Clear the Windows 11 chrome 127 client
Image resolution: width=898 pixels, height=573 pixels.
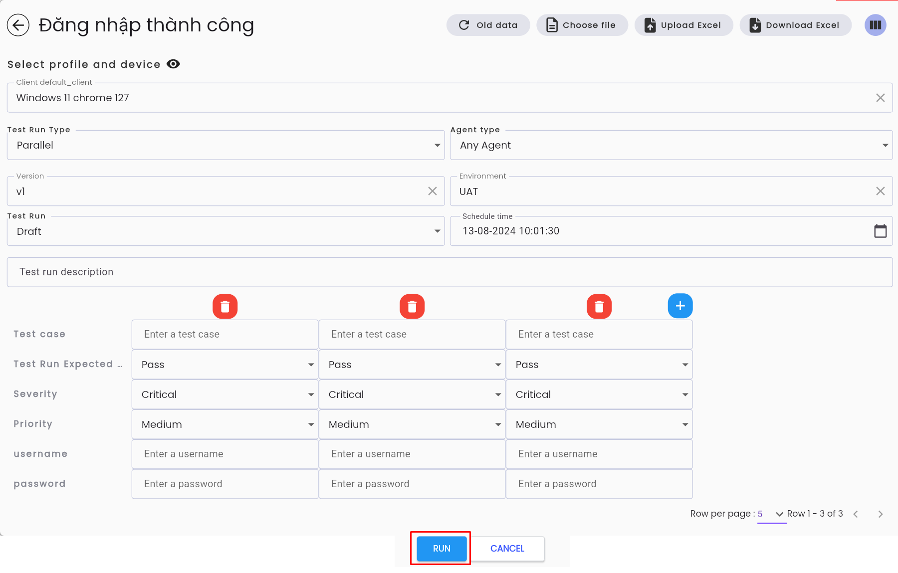point(880,98)
